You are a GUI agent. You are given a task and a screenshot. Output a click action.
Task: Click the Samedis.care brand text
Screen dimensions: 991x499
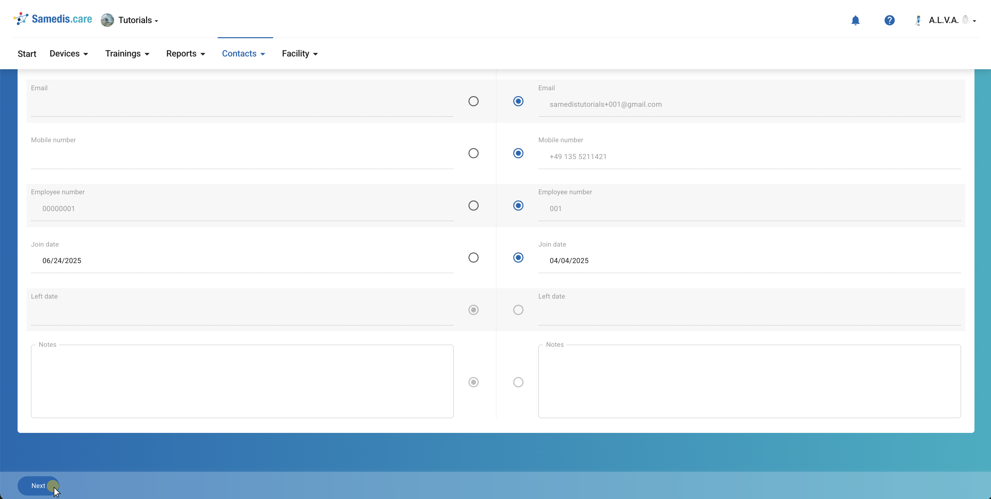(62, 19)
